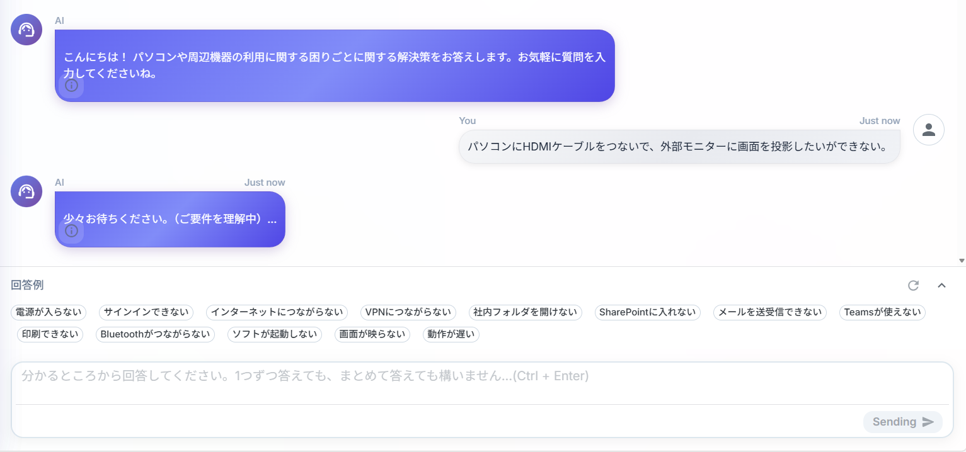966x452 pixels.
Task: Click the info icon inside the greeting bubble
Action: coord(71,86)
